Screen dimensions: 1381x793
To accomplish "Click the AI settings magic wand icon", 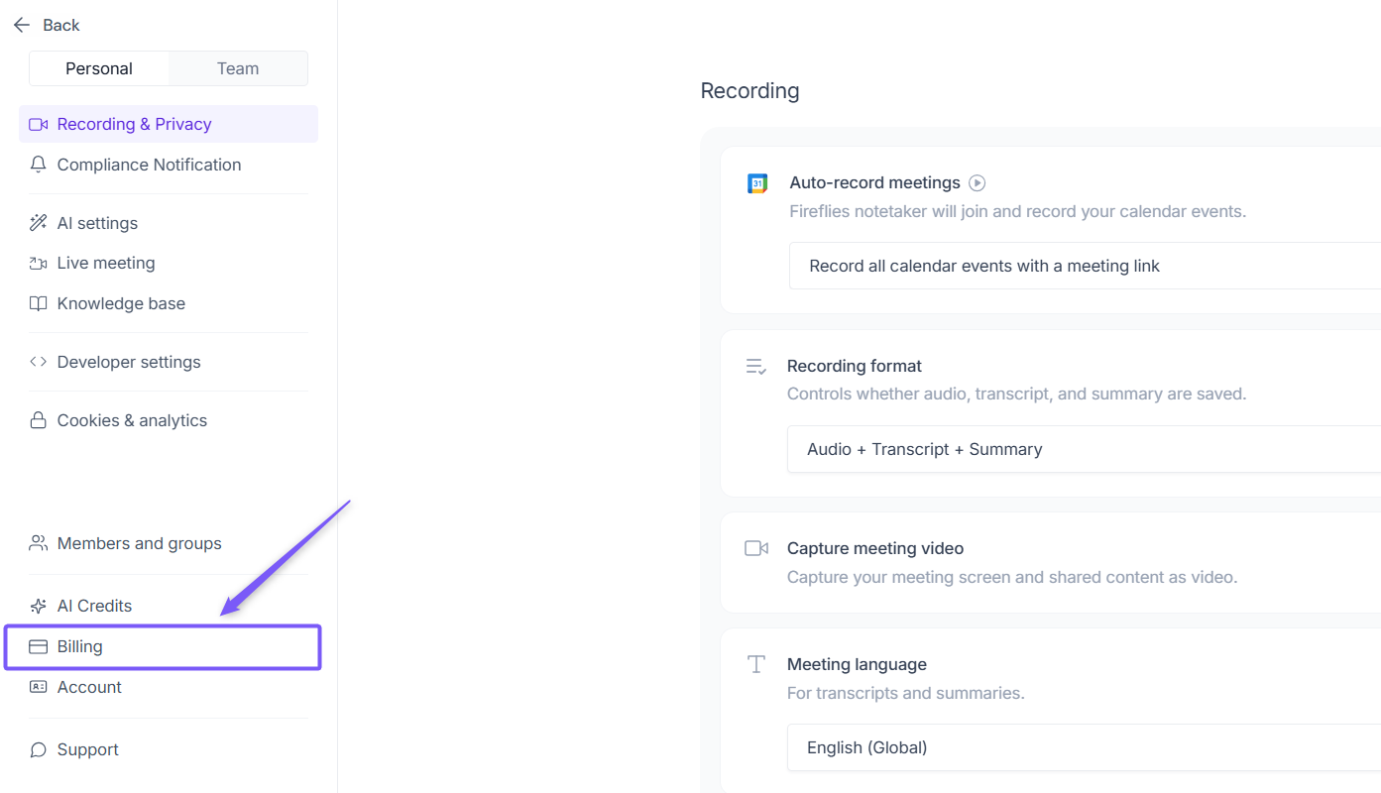I will pyautogui.click(x=39, y=223).
